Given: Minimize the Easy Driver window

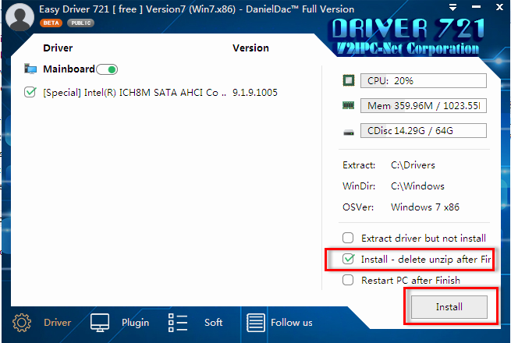Looking at the screenshot, I should click(476, 7).
